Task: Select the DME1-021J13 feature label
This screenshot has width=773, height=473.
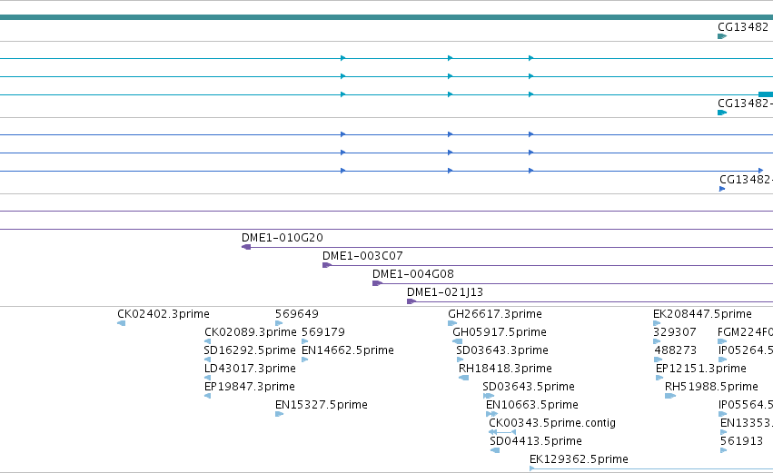Action: click(x=445, y=292)
